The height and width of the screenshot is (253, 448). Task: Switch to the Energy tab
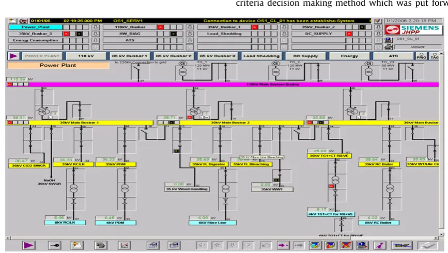349,56
